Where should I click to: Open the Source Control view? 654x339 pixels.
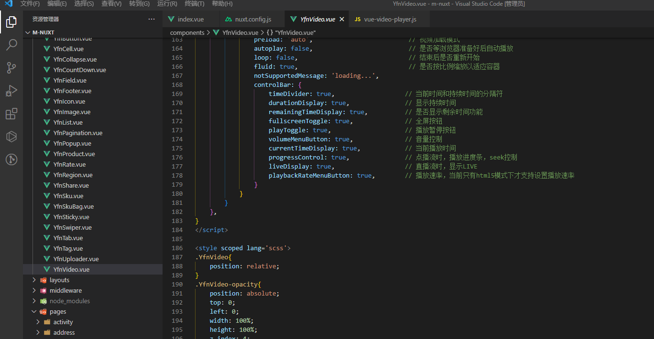click(11, 68)
